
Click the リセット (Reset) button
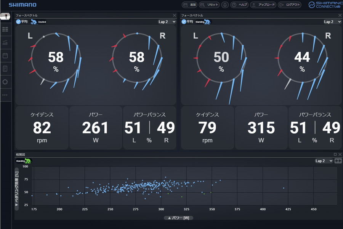[209, 5]
